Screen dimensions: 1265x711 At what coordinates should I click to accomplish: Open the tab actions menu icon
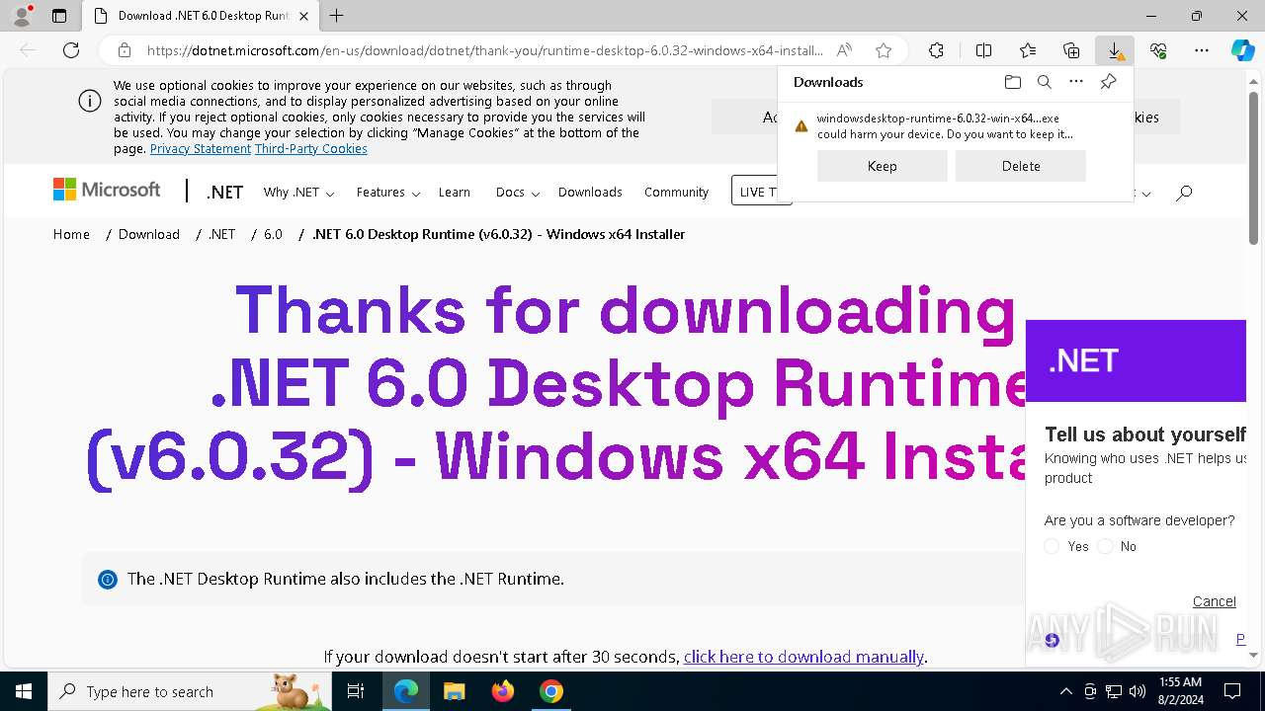(x=59, y=16)
